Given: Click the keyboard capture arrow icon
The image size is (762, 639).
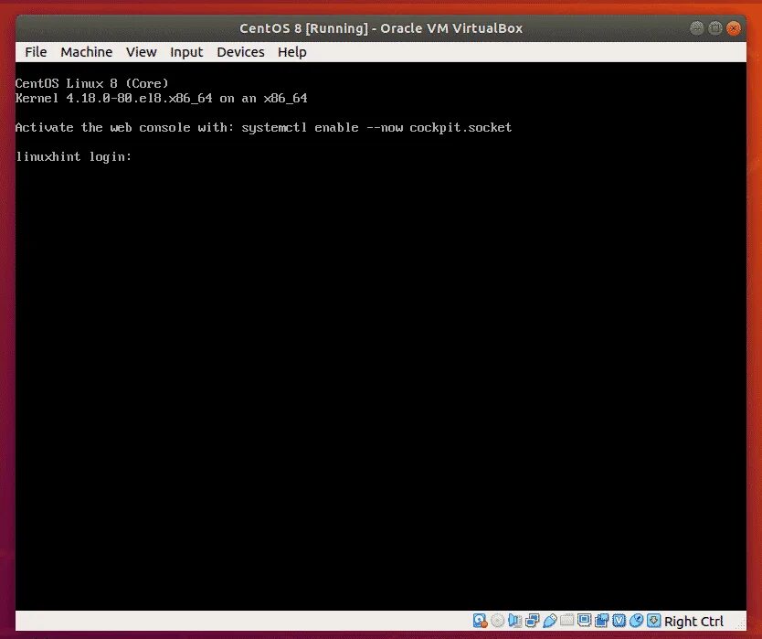Looking at the screenshot, I should tap(654, 621).
